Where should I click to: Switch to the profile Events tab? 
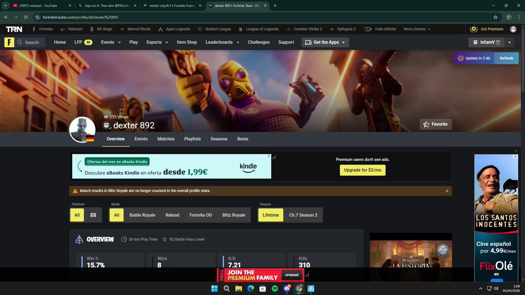[141, 139]
